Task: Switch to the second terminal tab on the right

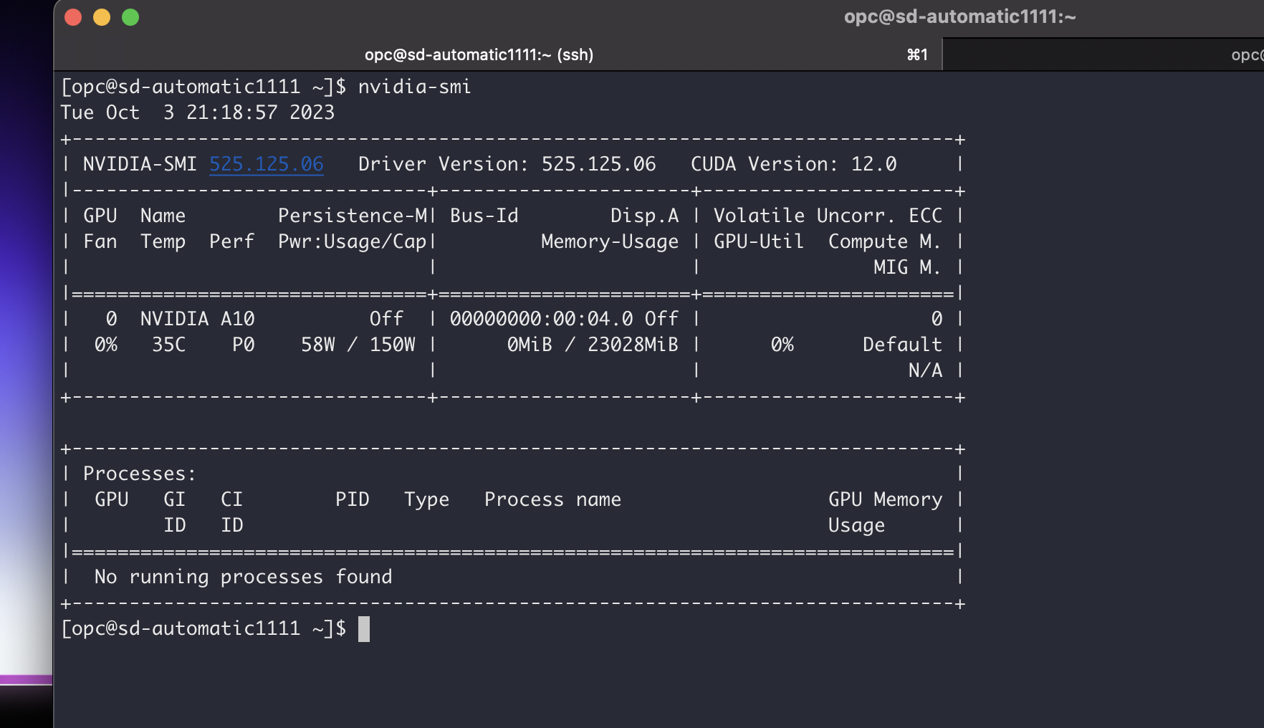Action: 1103,54
